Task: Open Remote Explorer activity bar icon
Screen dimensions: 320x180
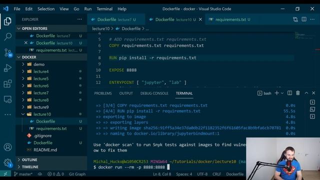Action: tap(7, 99)
